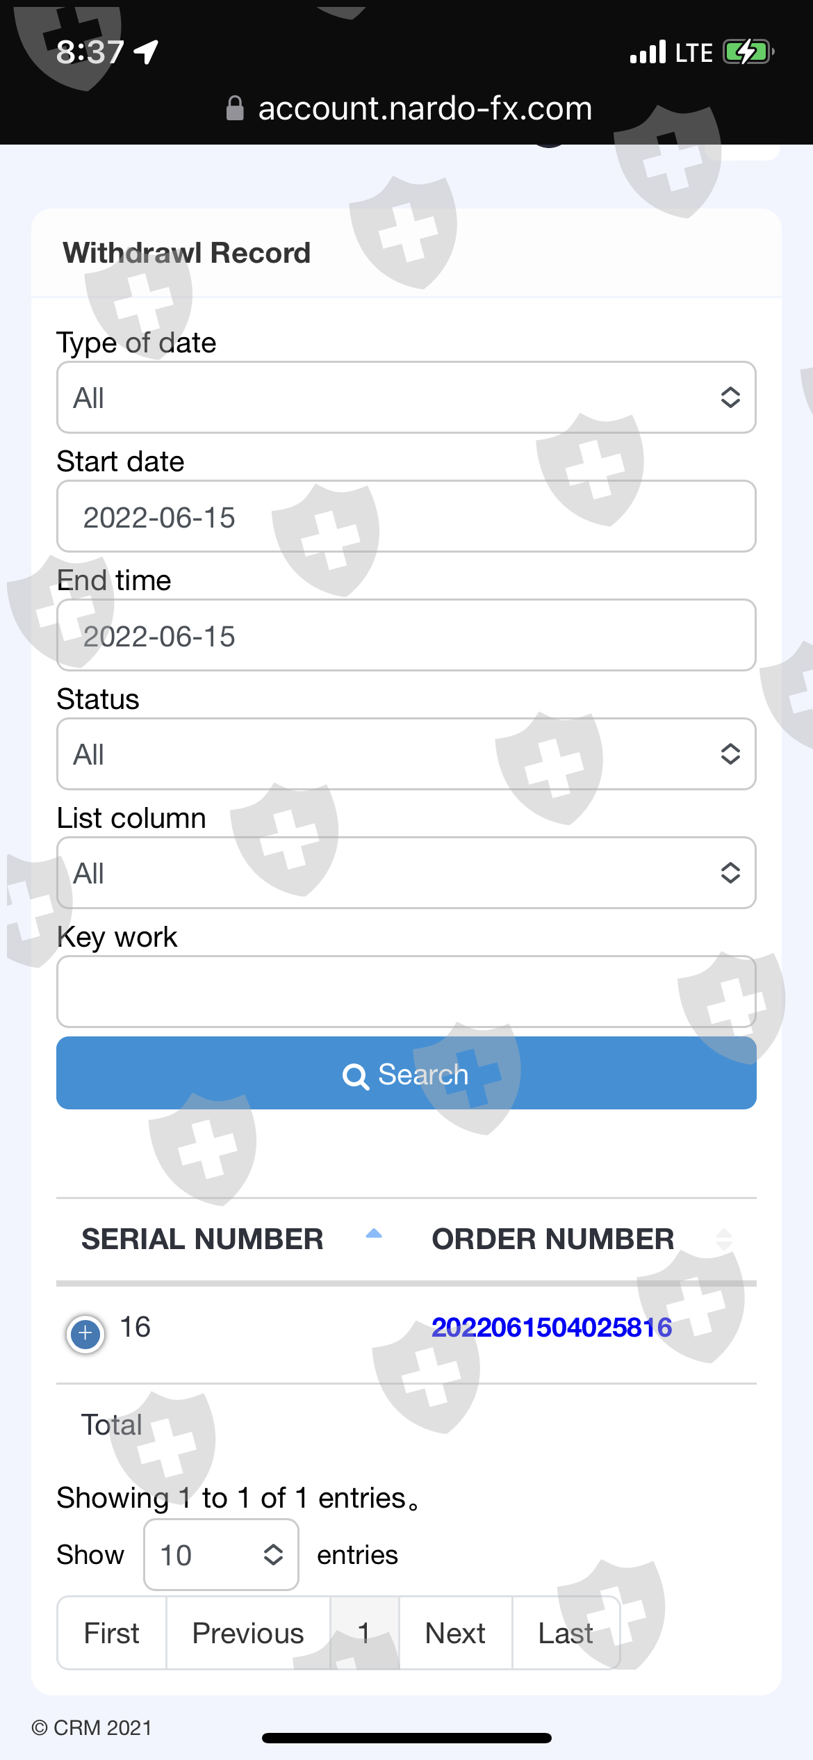Open the Status dropdown

click(406, 754)
